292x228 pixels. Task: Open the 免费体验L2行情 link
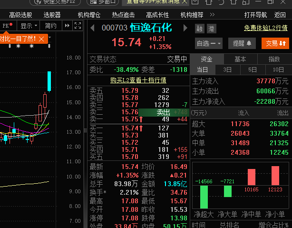(266, 28)
